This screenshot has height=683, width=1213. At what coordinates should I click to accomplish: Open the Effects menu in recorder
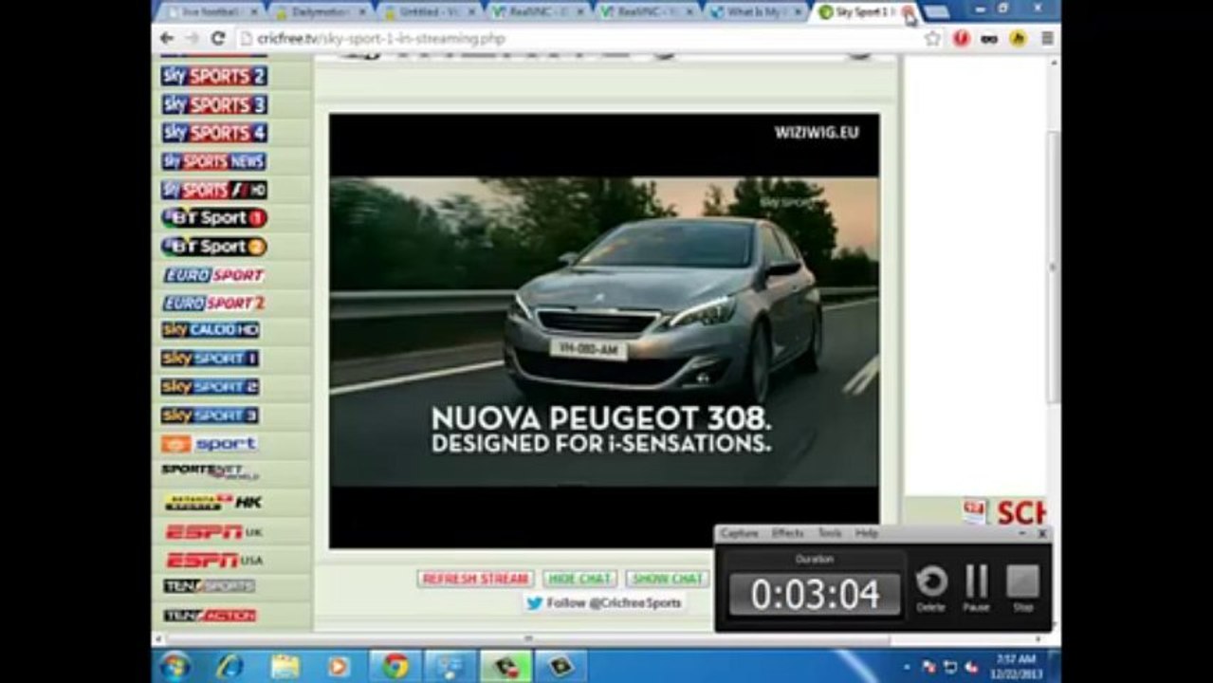pos(787,534)
